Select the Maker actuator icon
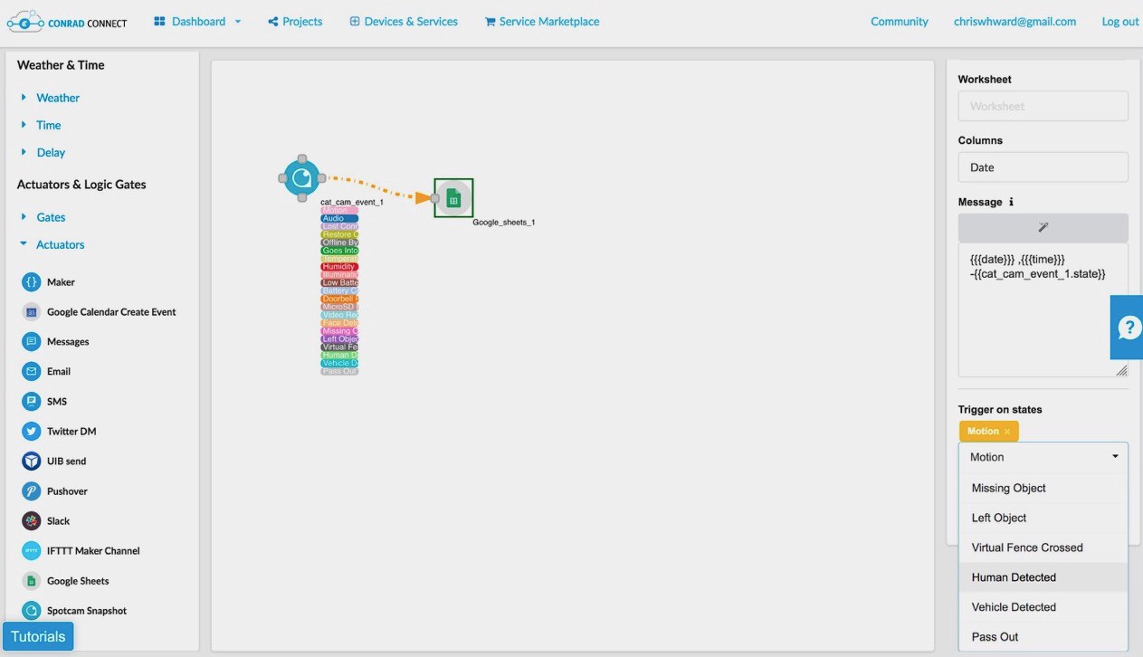Viewport: 1143px width, 657px height. 32,282
